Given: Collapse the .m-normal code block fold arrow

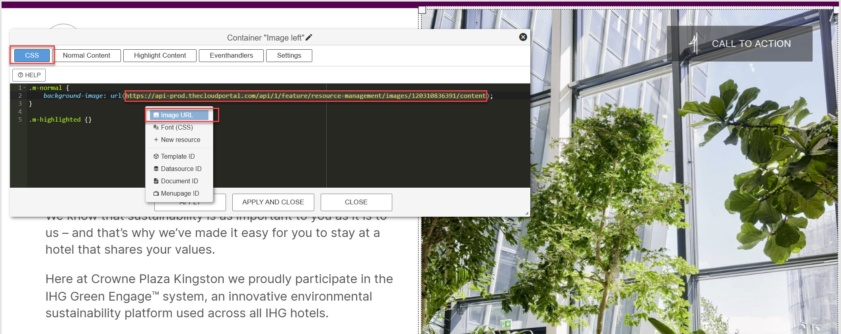Looking at the screenshot, I should (x=25, y=88).
